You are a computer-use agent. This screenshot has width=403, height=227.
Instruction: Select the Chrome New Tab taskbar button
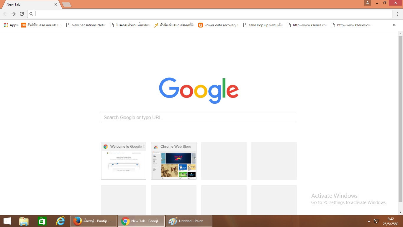pos(141,221)
